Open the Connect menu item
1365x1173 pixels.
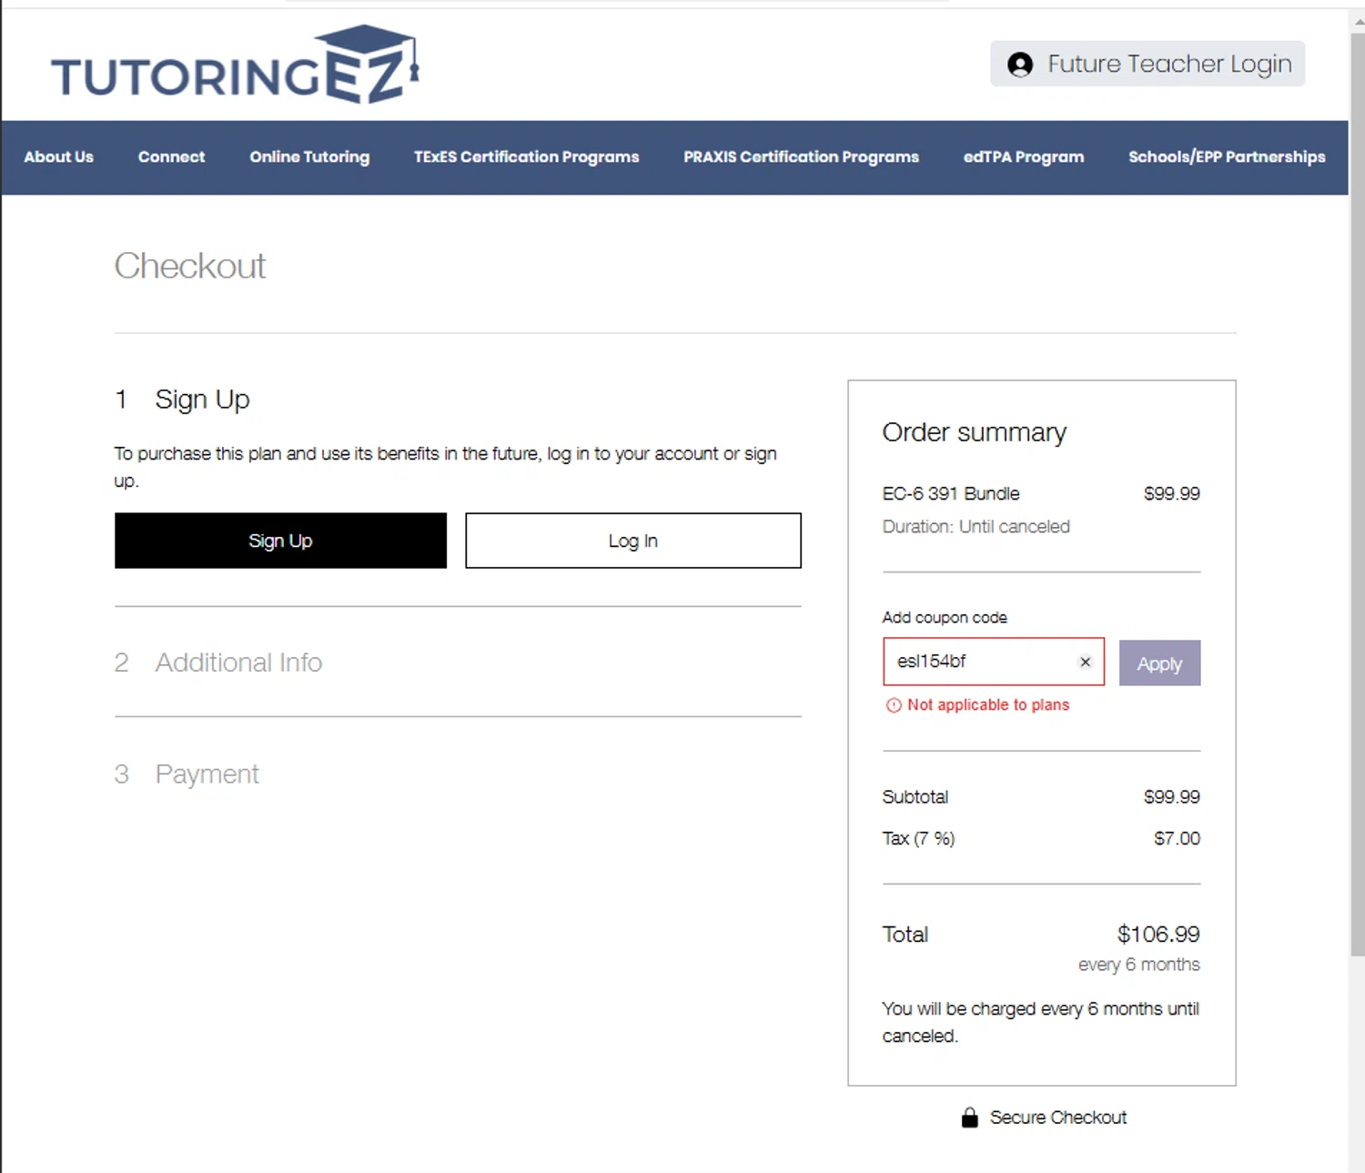coord(171,157)
